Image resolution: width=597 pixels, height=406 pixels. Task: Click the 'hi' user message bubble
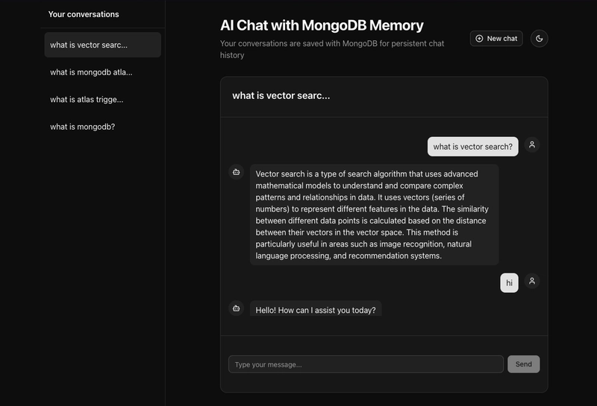(x=509, y=283)
